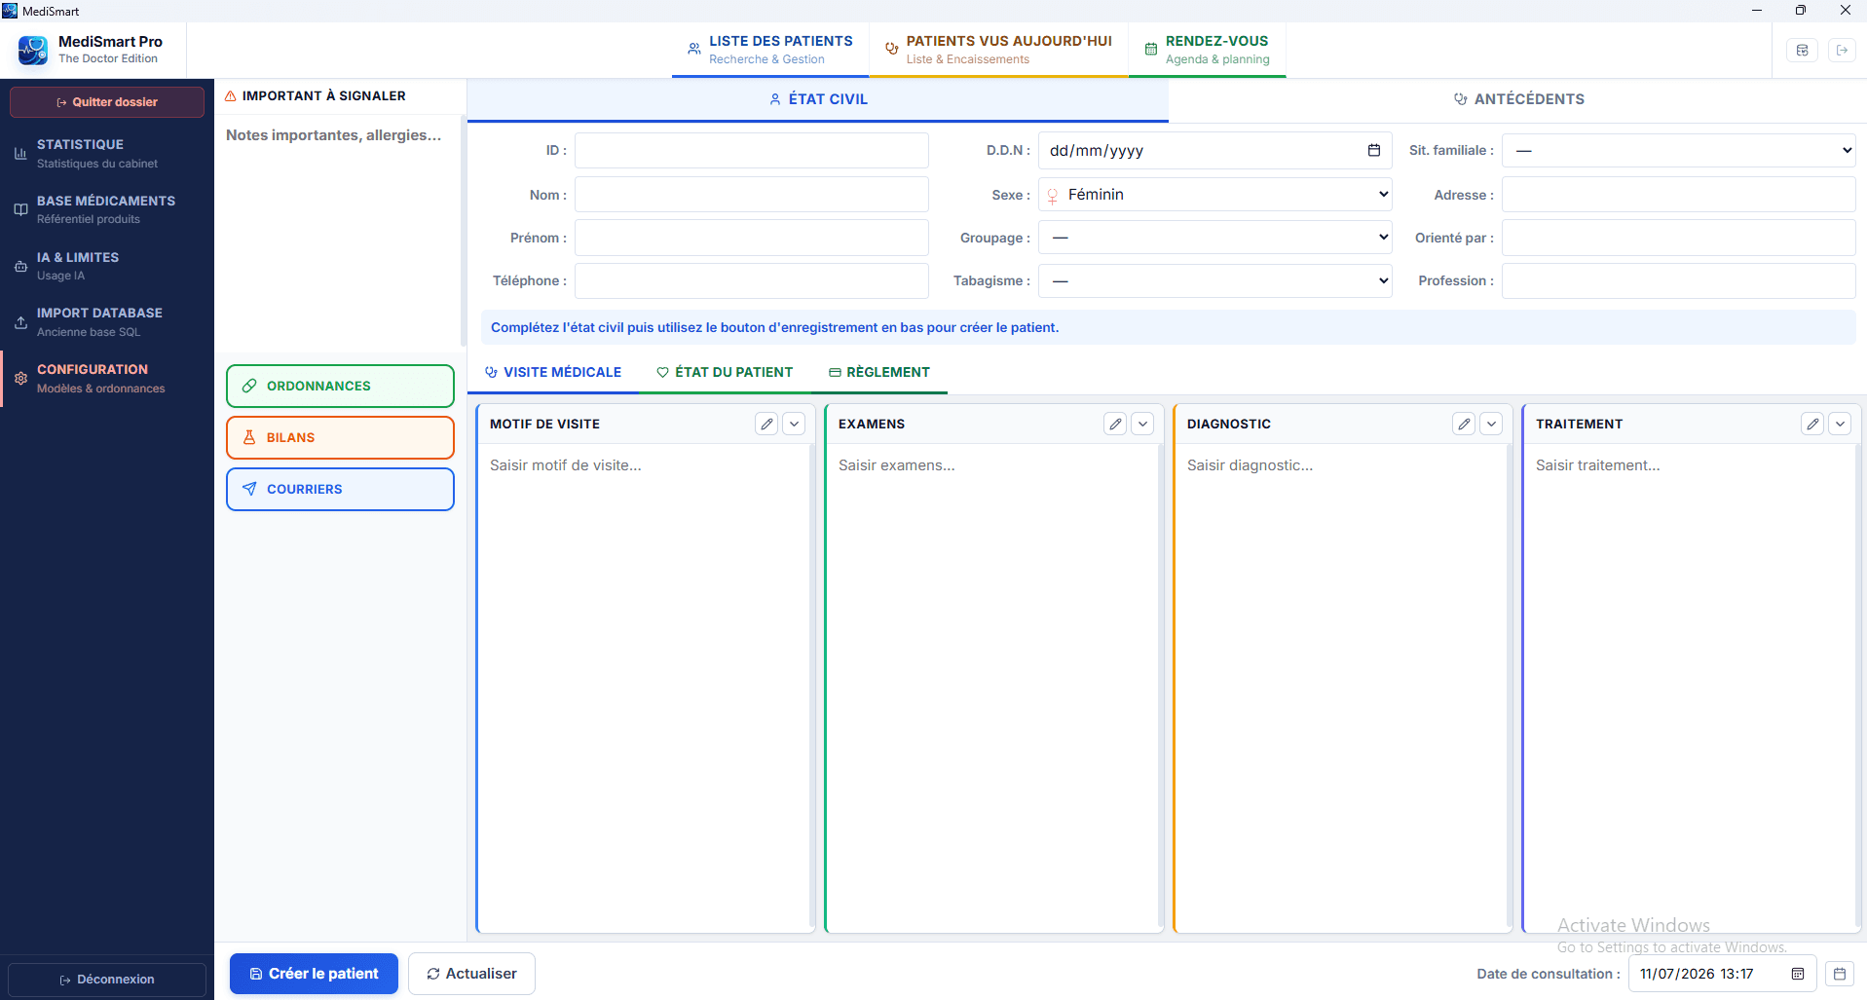This screenshot has height=1000, width=1867.
Task: Click Créer le patient button
Action: [x=314, y=974]
